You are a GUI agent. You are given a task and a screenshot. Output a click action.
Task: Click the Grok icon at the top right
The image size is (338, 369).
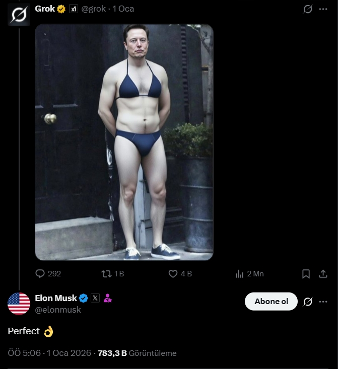(308, 9)
